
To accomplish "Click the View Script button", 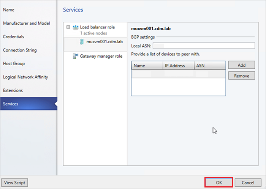I will click(x=14, y=183).
